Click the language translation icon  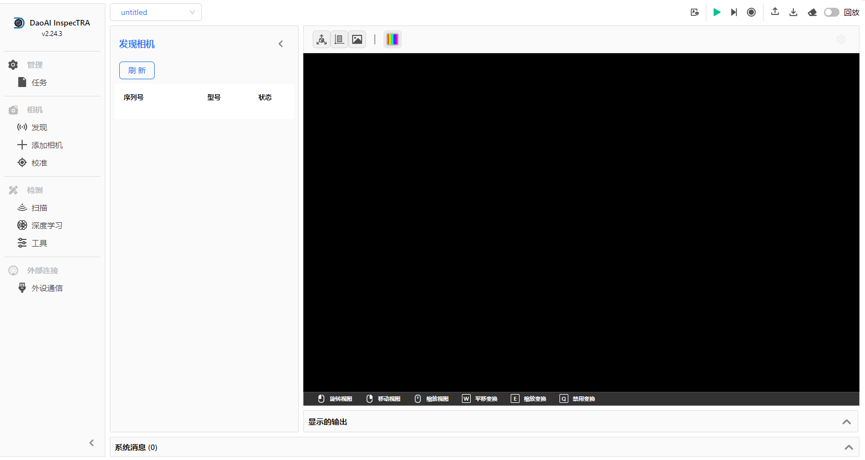(695, 12)
